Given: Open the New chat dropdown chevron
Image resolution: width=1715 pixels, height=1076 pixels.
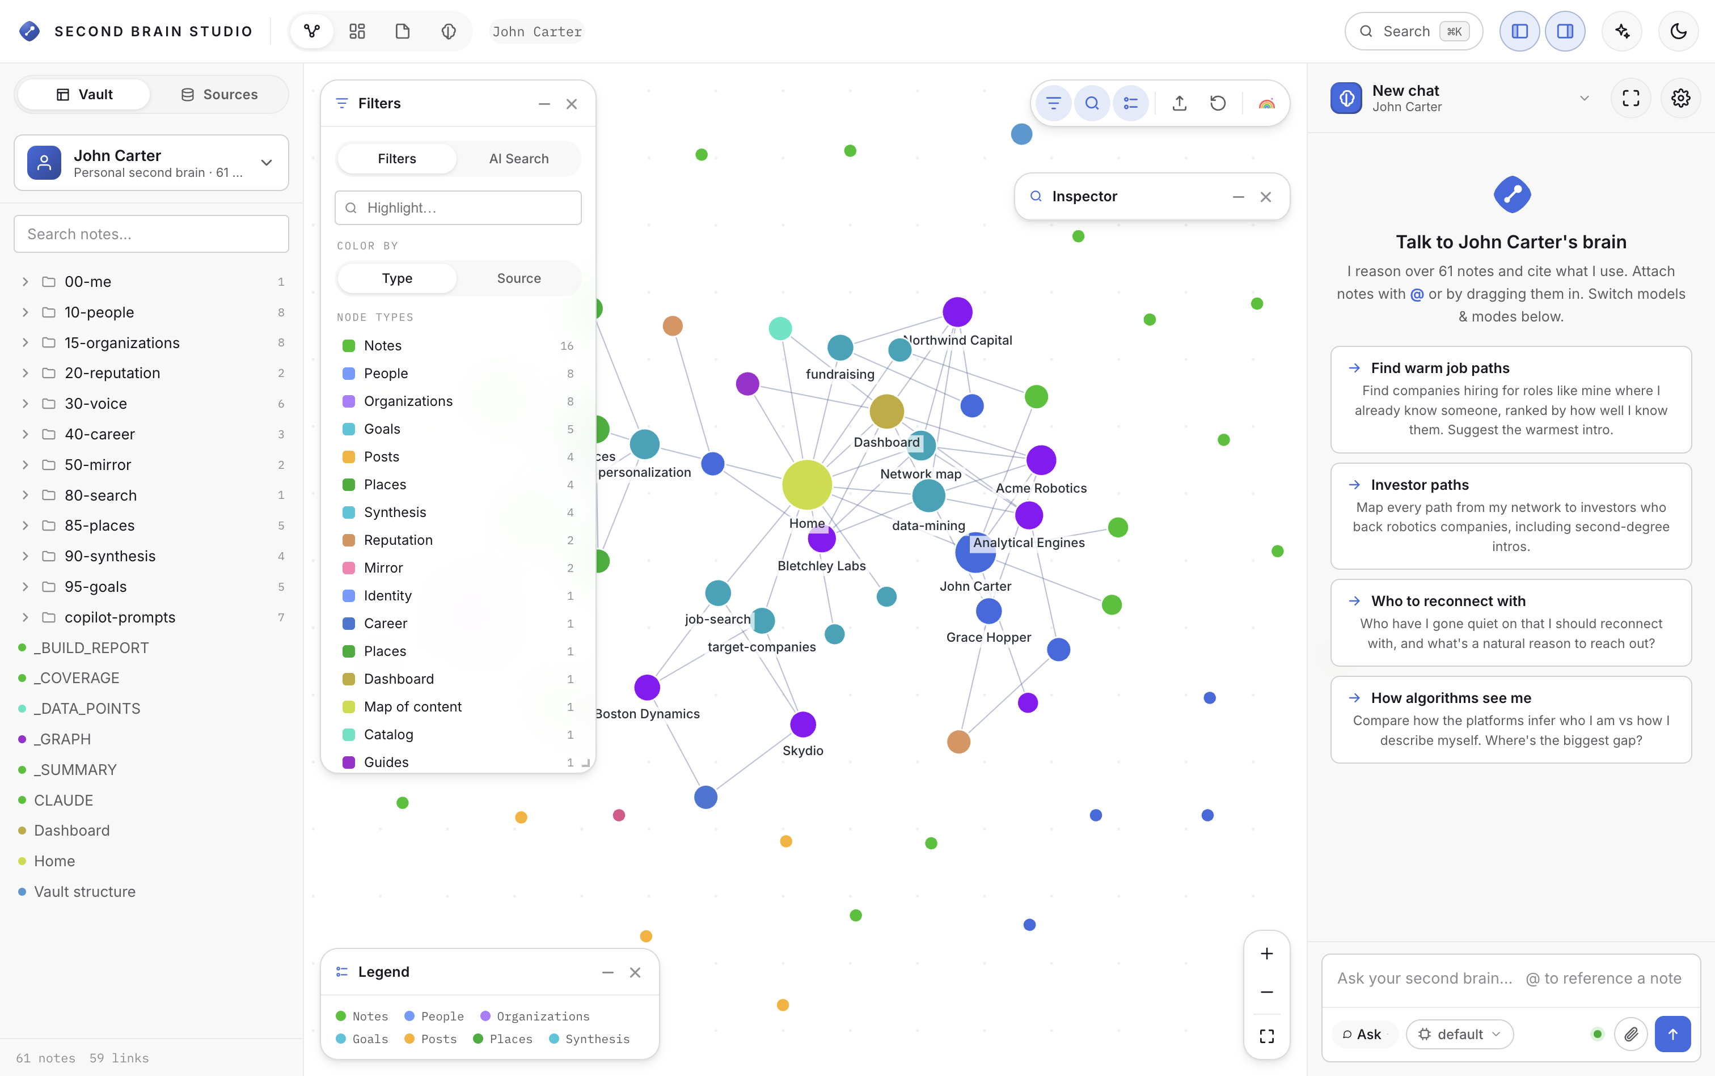Looking at the screenshot, I should tap(1584, 98).
